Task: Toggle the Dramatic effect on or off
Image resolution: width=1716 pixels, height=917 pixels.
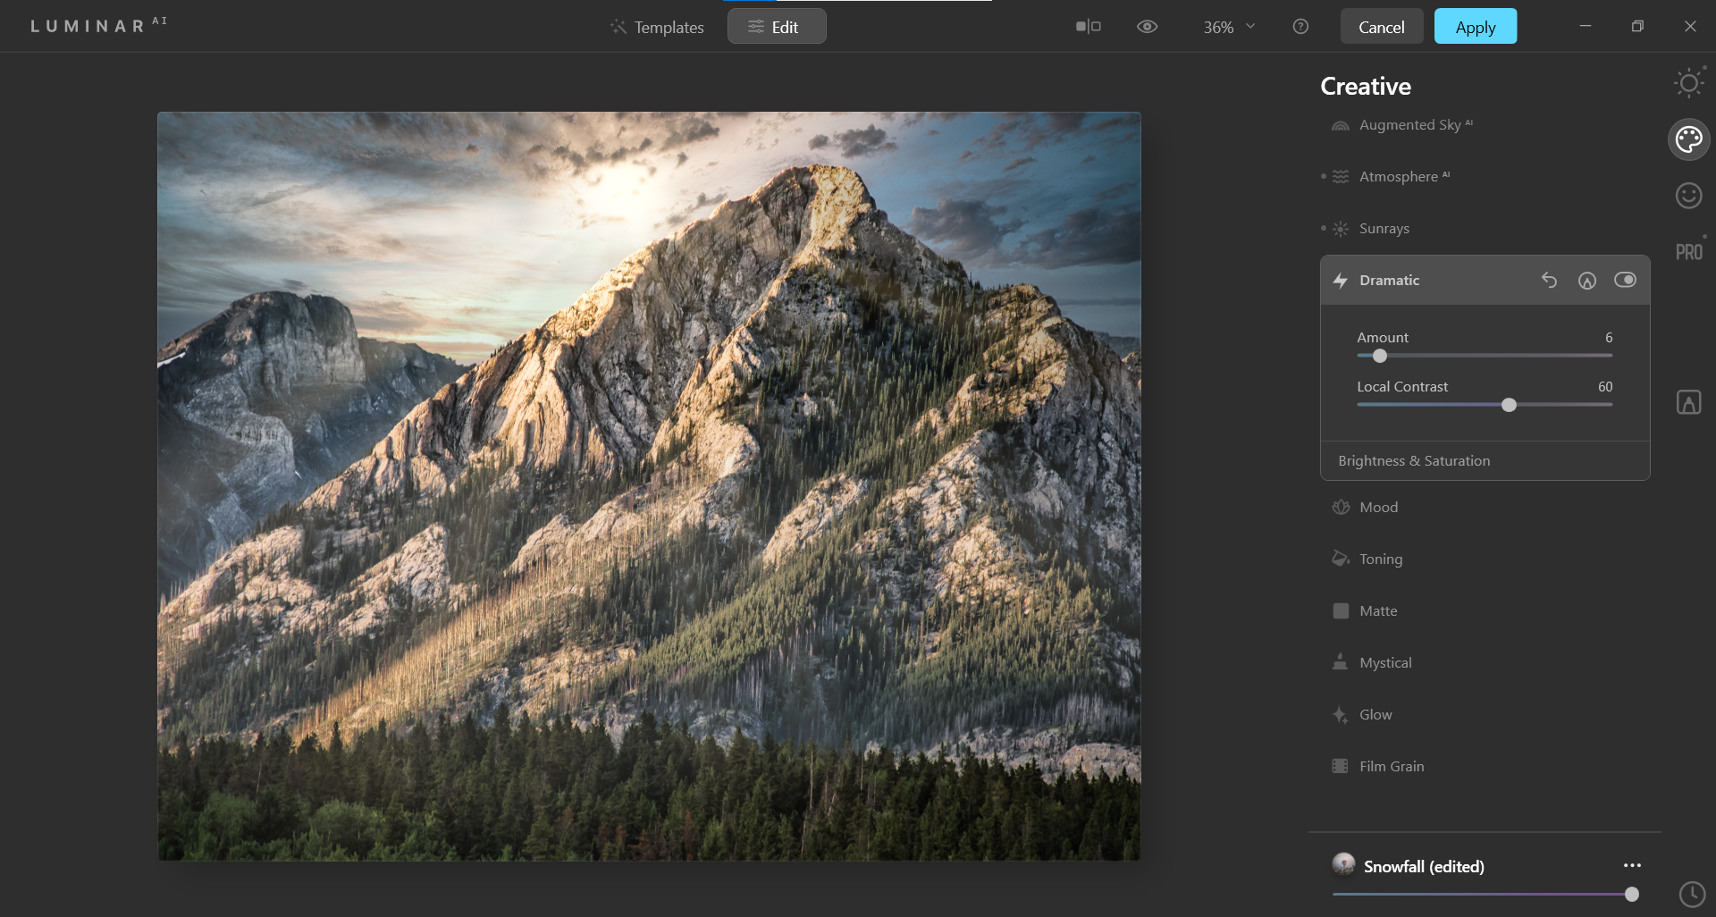Action: [1625, 281]
